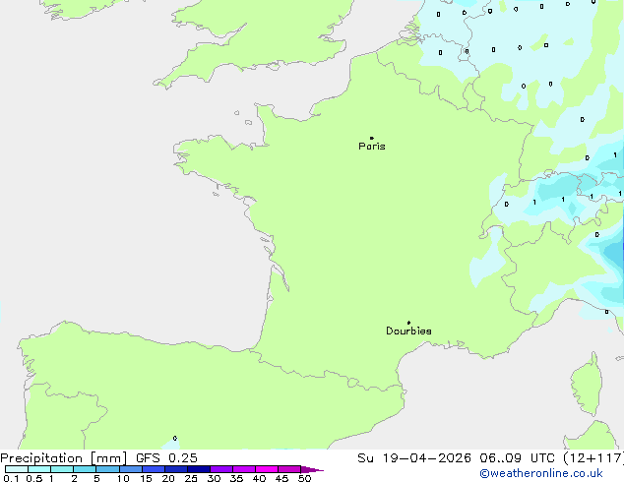Pick the blue legend swatch between 10 and 15
Image resolution: width=624 pixels, height=482 pixels.
[x=131, y=469]
